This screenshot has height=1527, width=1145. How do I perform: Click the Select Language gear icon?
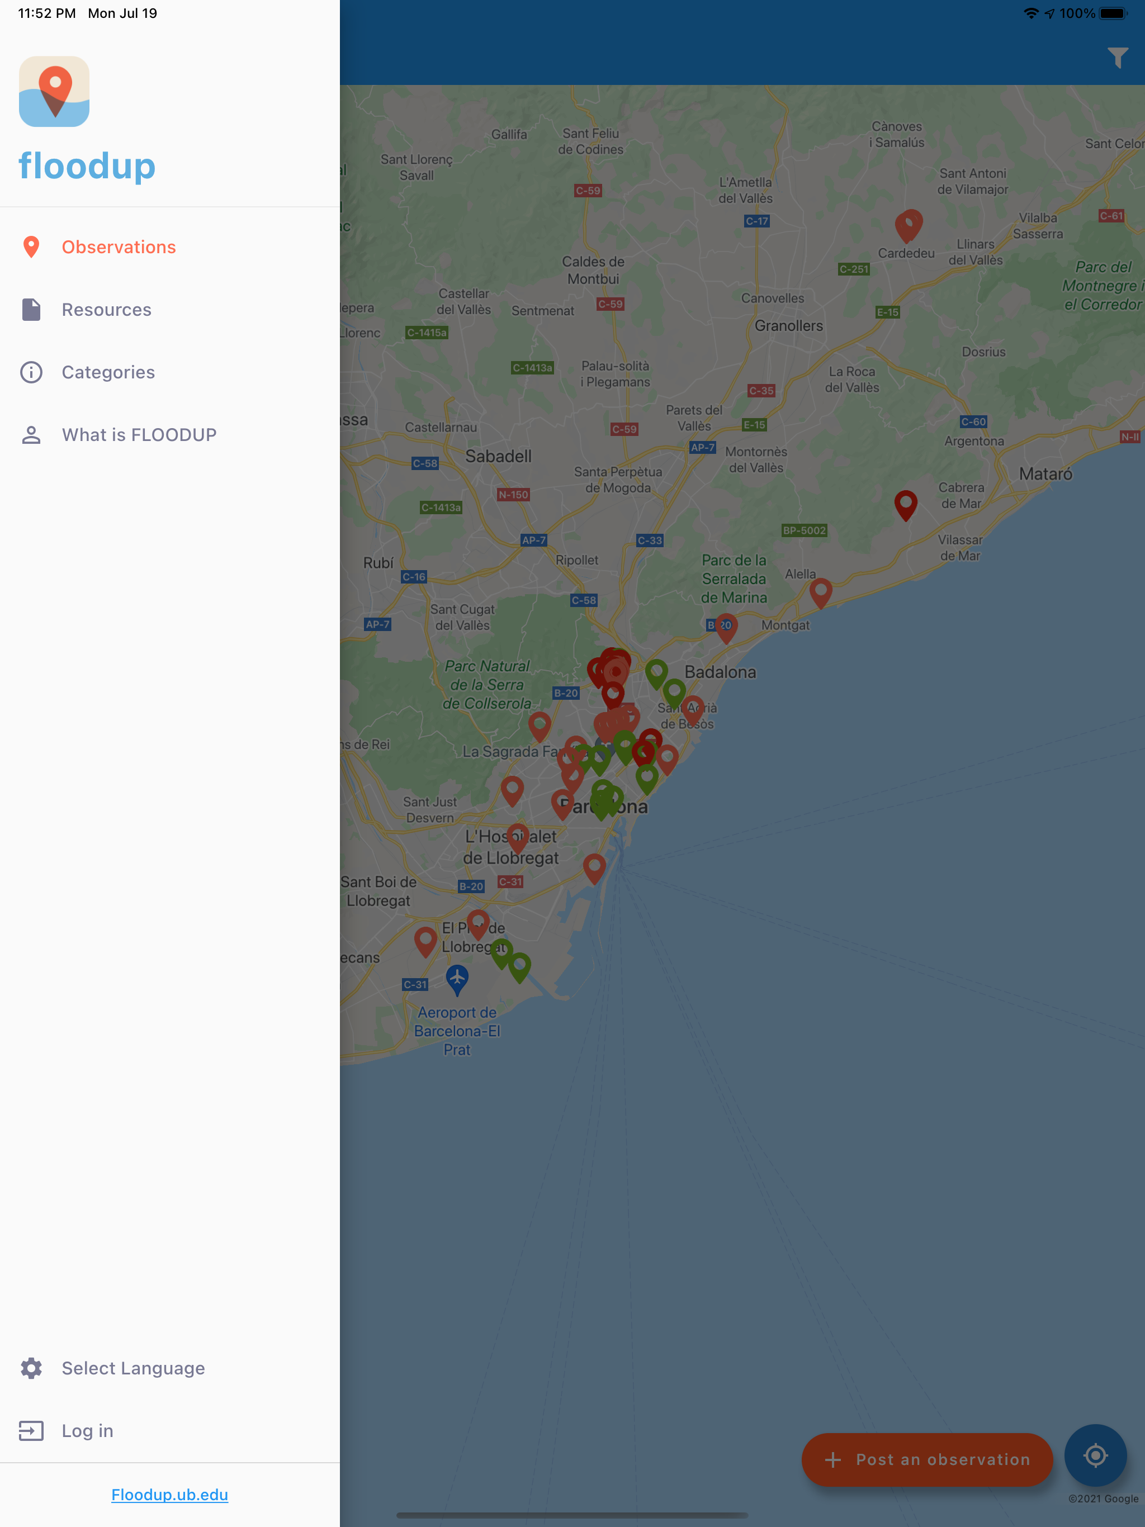click(31, 1368)
